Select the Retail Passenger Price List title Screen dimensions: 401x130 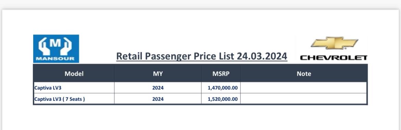click(x=202, y=56)
